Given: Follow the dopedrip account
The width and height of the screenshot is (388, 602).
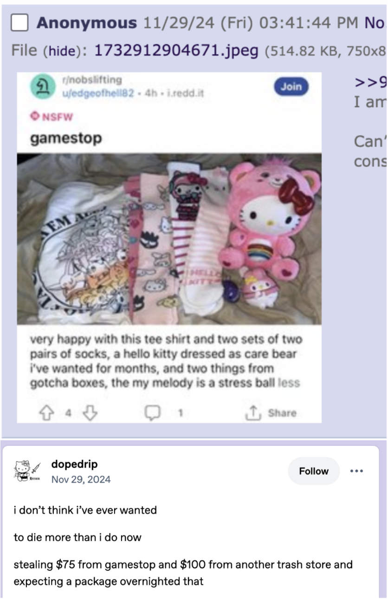Looking at the screenshot, I should [x=314, y=471].
